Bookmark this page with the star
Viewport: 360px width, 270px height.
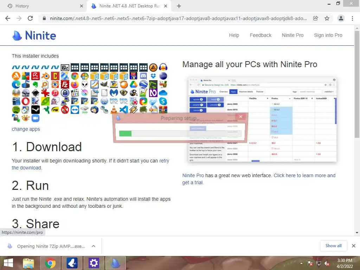pos(327,18)
